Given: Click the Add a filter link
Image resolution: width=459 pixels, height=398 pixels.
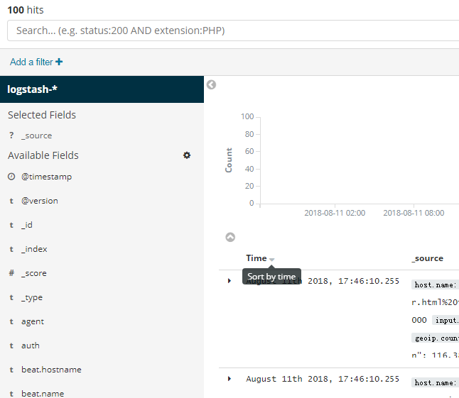Looking at the screenshot, I should point(36,62).
